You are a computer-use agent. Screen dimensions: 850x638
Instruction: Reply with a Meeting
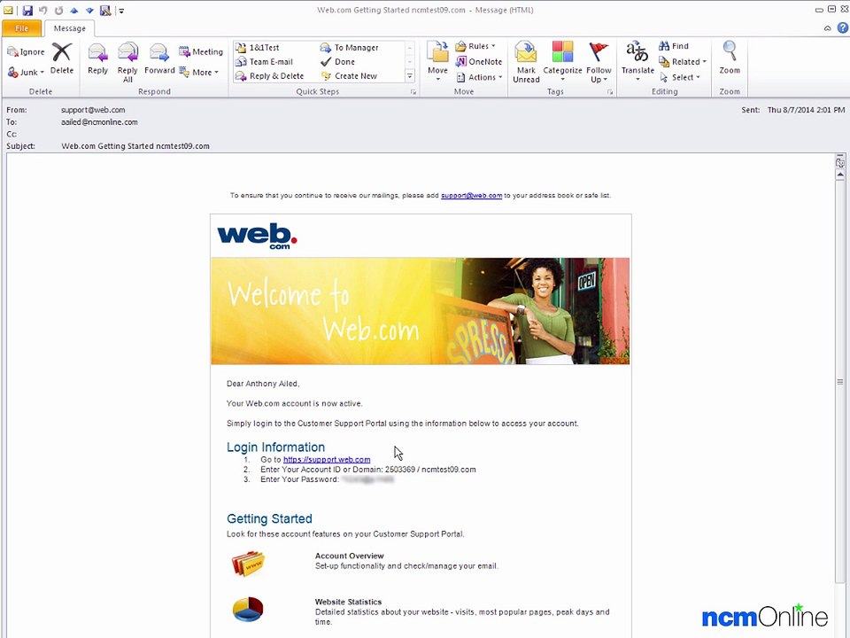click(x=201, y=51)
